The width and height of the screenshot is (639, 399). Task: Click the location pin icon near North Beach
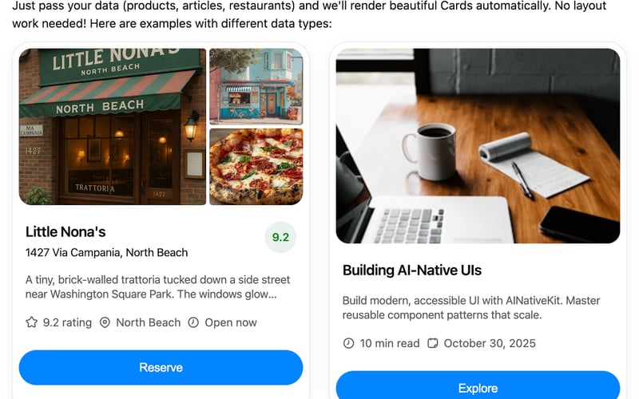point(105,322)
